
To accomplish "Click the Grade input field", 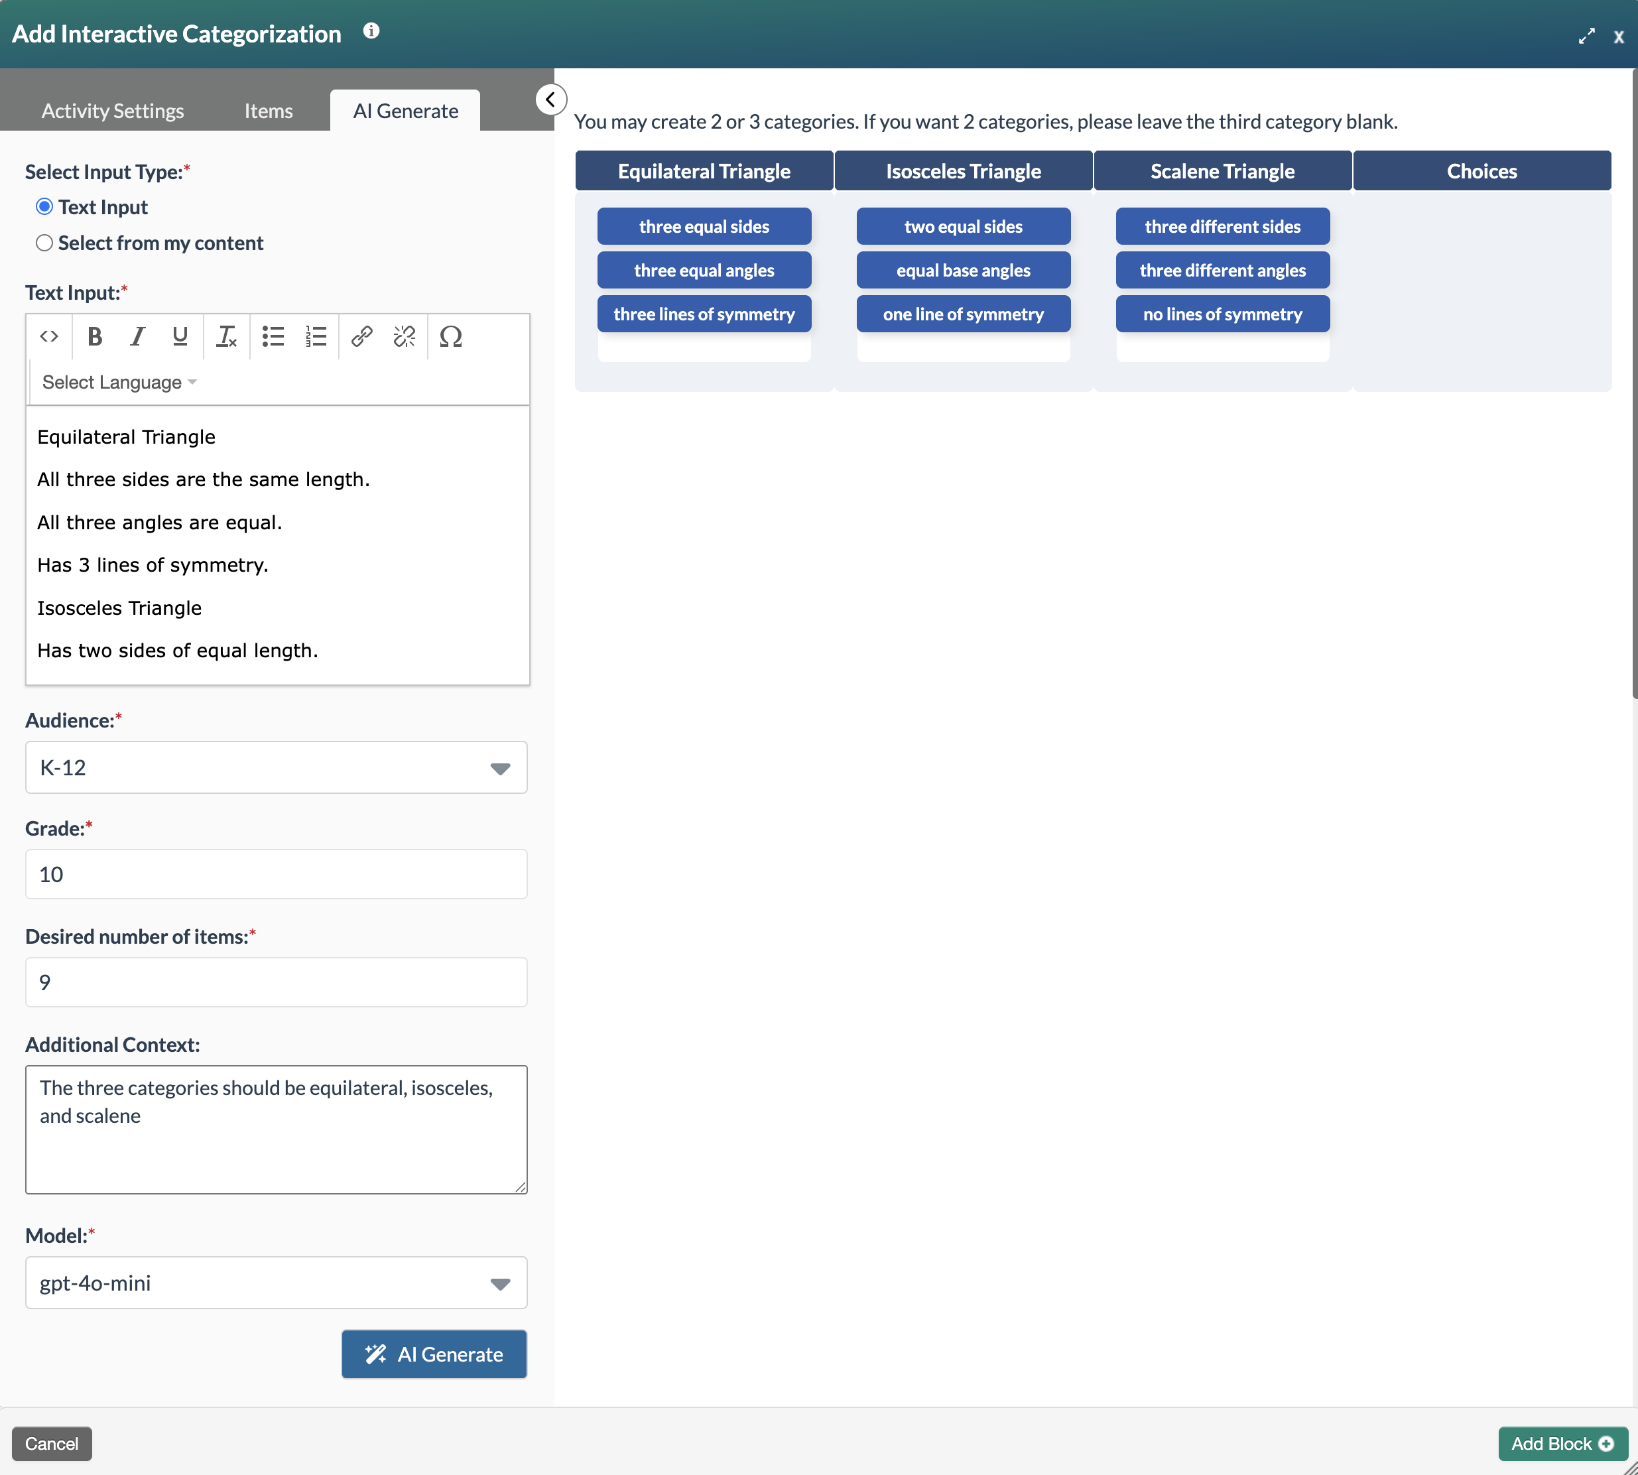I will click(x=277, y=873).
